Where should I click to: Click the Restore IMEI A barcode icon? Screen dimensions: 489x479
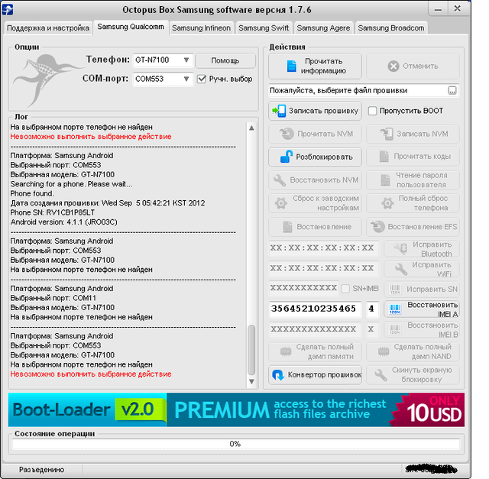[395, 309]
